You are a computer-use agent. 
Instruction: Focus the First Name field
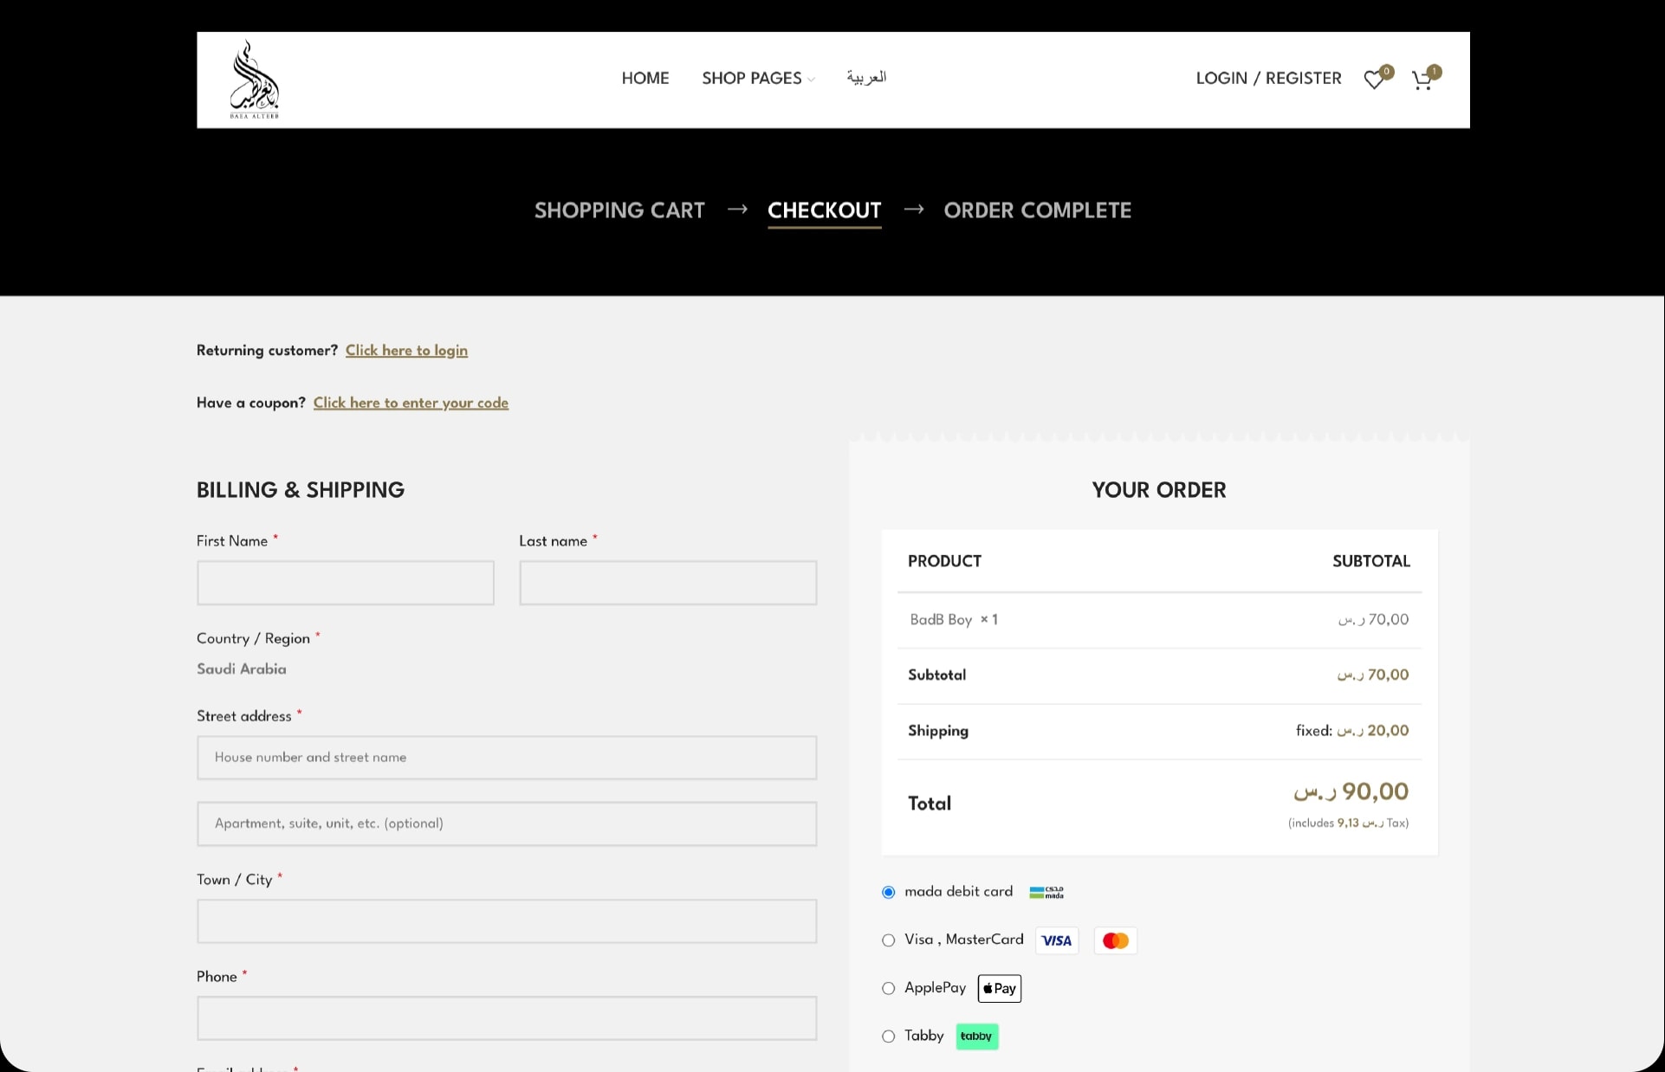click(346, 583)
